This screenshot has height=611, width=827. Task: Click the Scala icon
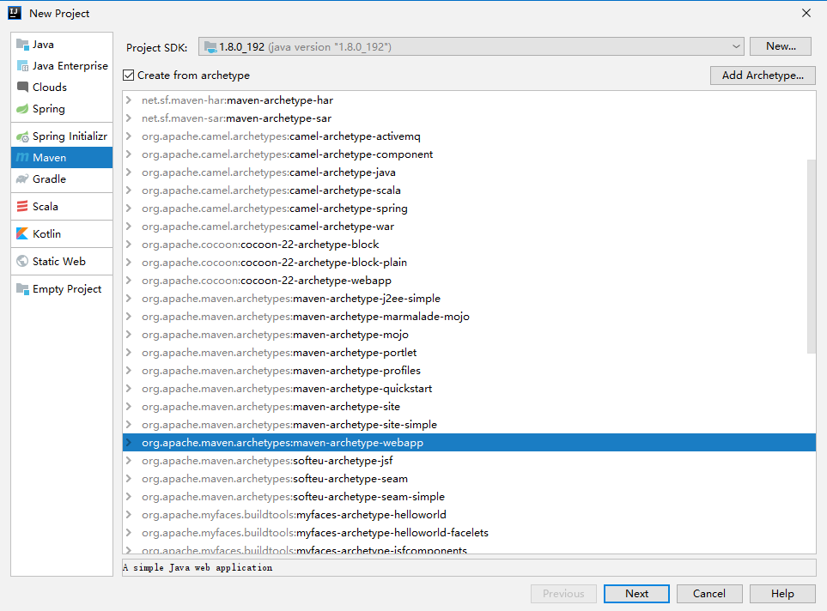(22, 207)
